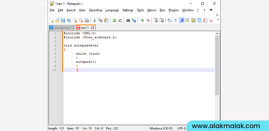The image size is (269, 131).
Task: Click "length : 121" in status bar
Action: tap(56, 128)
